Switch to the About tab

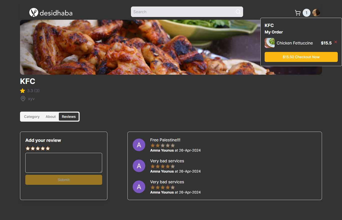tap(51, 117)
